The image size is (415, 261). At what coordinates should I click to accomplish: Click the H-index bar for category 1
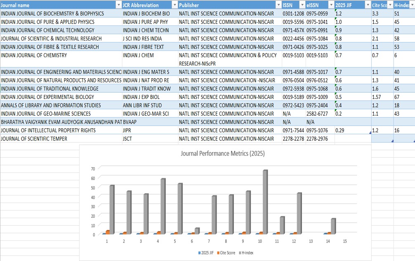[112, 210]
